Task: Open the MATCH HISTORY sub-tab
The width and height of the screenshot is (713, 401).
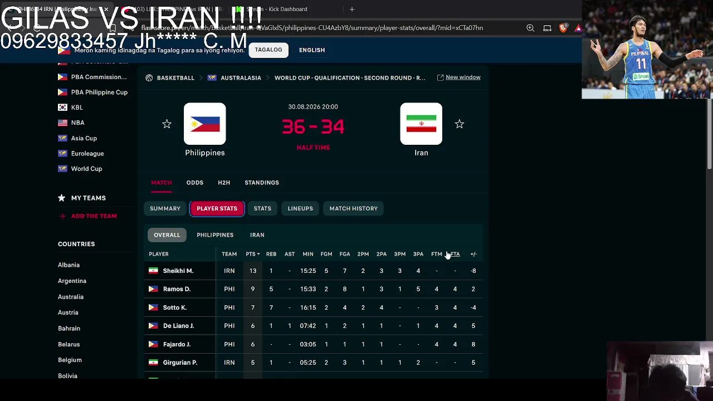Action: 354,208
